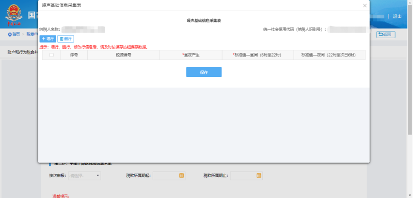Click the 统一社会信用代码 label
The image size is (413, 198).
pos(295,30)
